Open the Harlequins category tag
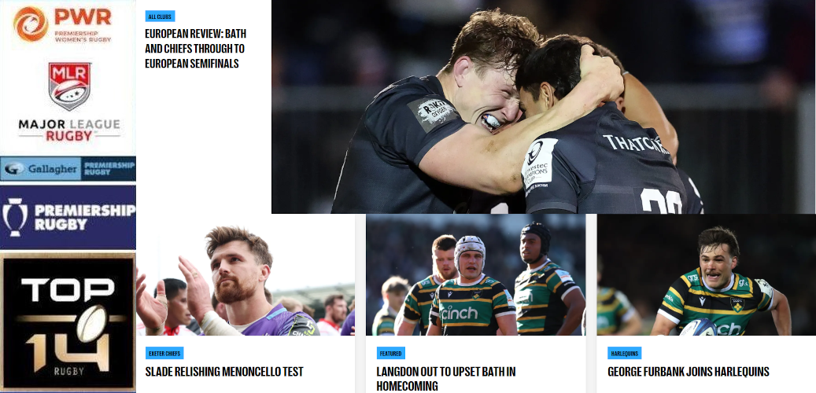816x393 pixels. pyautogui.click(x=625, y=353)
